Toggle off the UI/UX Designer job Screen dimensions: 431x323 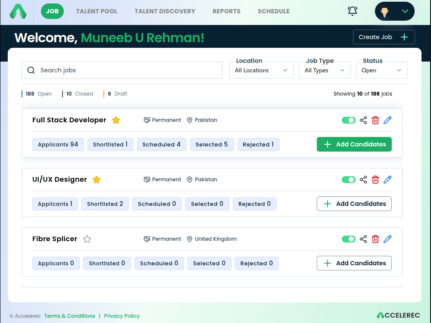pyautogui.click(x=349, y=180)
